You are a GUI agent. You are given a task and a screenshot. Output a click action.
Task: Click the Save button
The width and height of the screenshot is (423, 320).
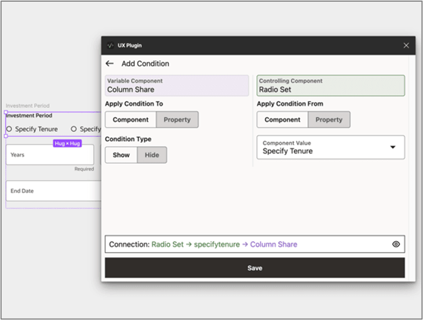255,268
